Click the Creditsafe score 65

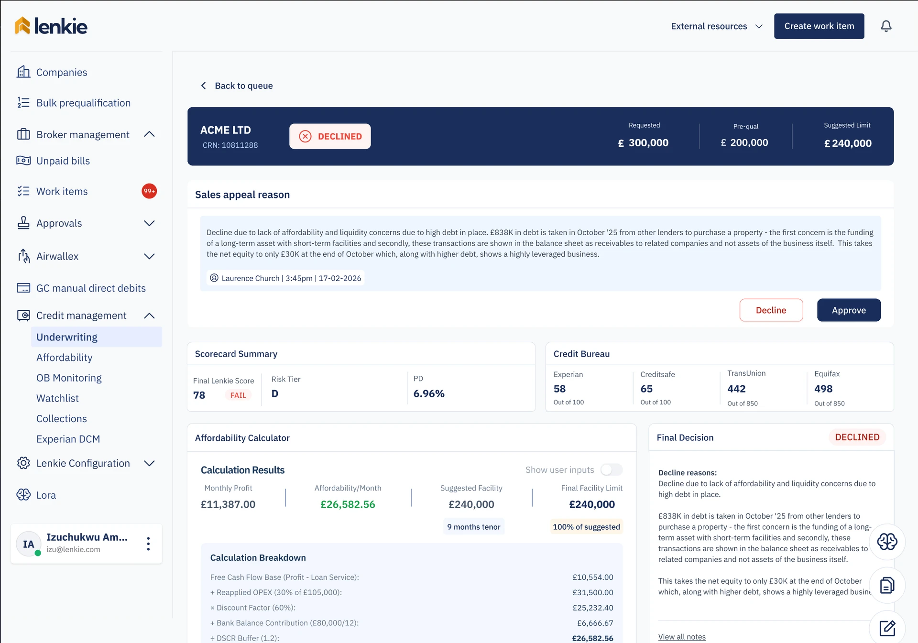pyautogui.click(x=646, y=389)
